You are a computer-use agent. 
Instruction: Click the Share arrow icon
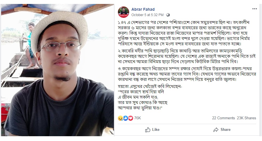(216, 130)
